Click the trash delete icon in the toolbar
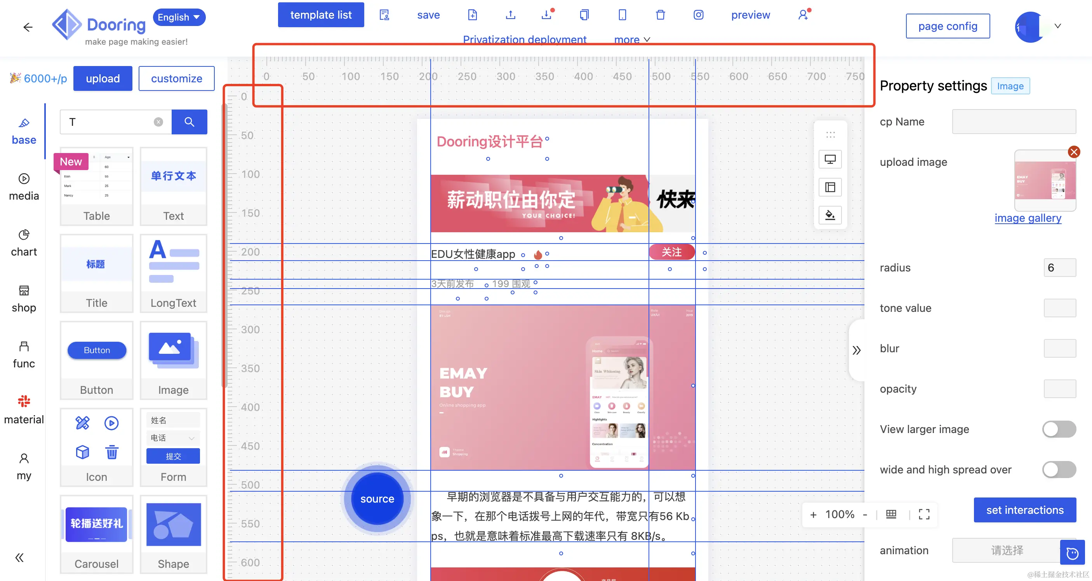Screen dimensions: 1092x581 pyautogui.click(x=660, y=15)
